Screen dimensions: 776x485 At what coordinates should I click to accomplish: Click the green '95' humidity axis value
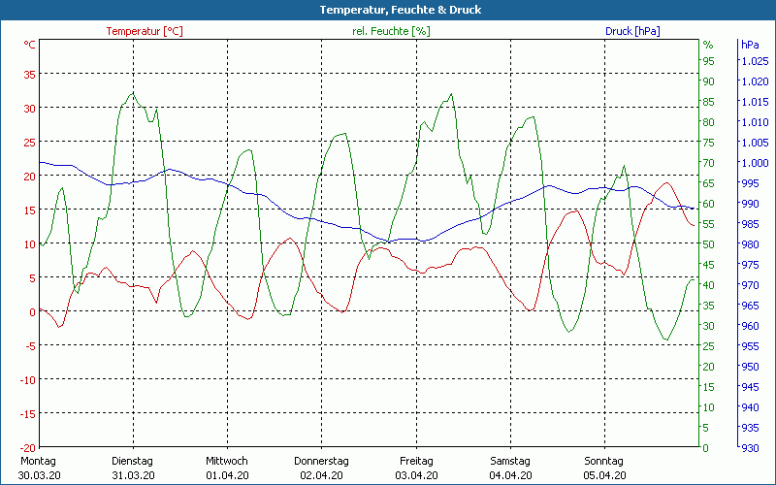coord(709,61)
